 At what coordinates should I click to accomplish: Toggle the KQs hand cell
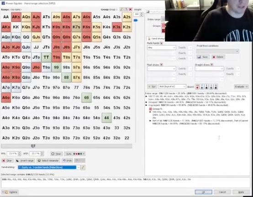pyautogui.click(x=26, y=27)
